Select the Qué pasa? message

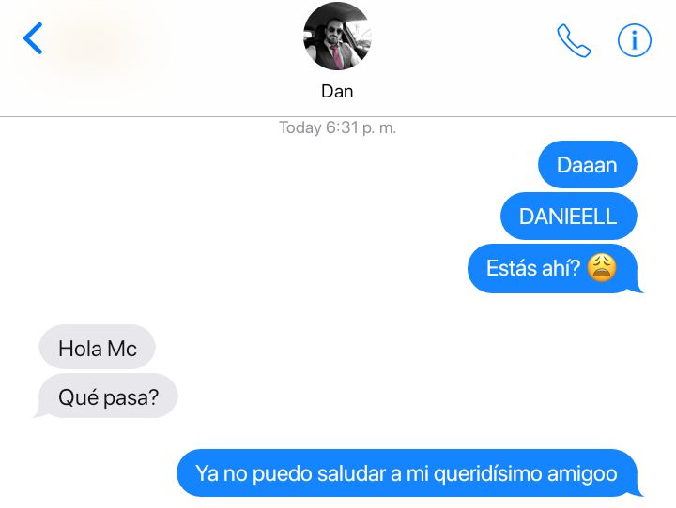click(106, 396)
